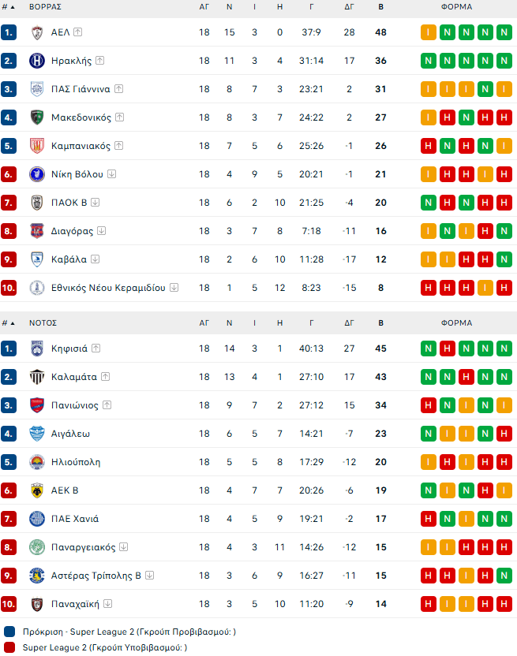This screenshot has width=517, height=656.
Task: Click the orange Ι form badge in ΑΕΛ row
Action: click(x=429, y=32)
